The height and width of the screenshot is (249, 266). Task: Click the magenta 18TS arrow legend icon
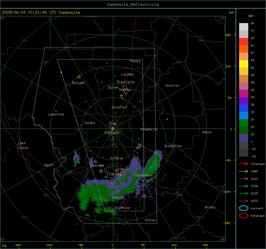click(x=244, y=201)
